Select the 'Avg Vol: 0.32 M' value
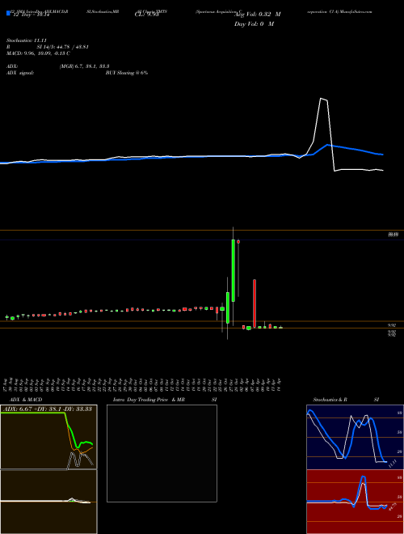Viewport: 404px width, 534px height. [x=258, y=15]
